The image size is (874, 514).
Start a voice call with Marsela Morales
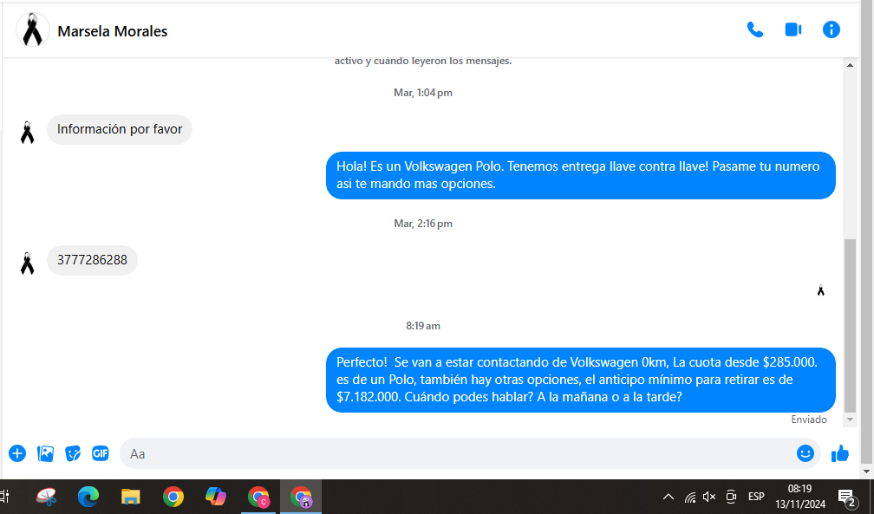pos(754,29)
